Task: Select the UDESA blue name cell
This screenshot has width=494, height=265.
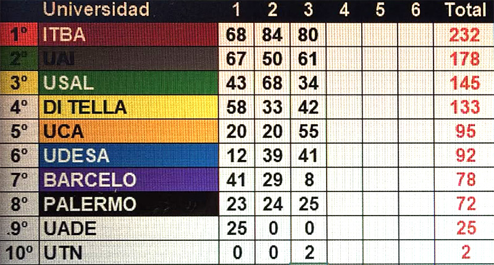Action: tap(128, 156)
